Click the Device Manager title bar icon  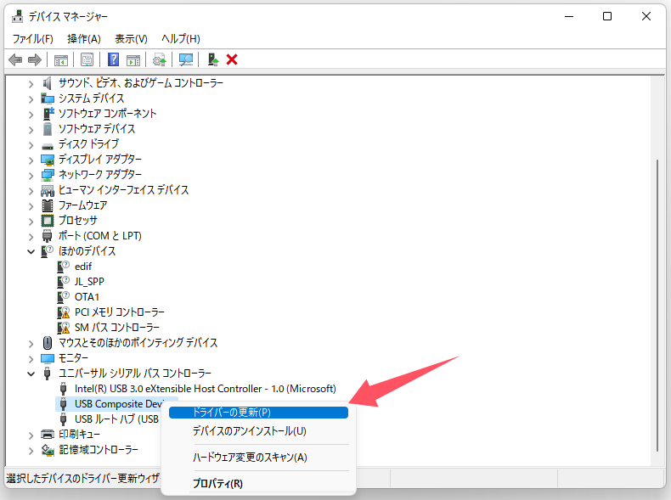click(x=18, y=16)
